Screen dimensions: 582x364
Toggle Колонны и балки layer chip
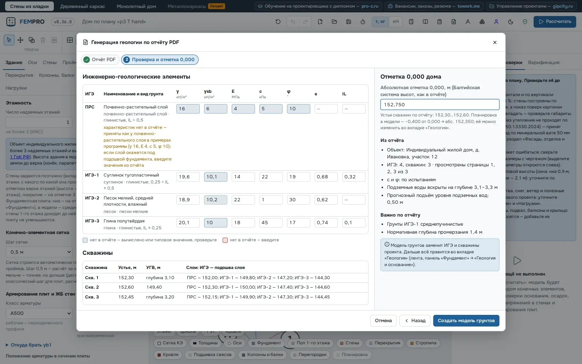tap(262, 355)
